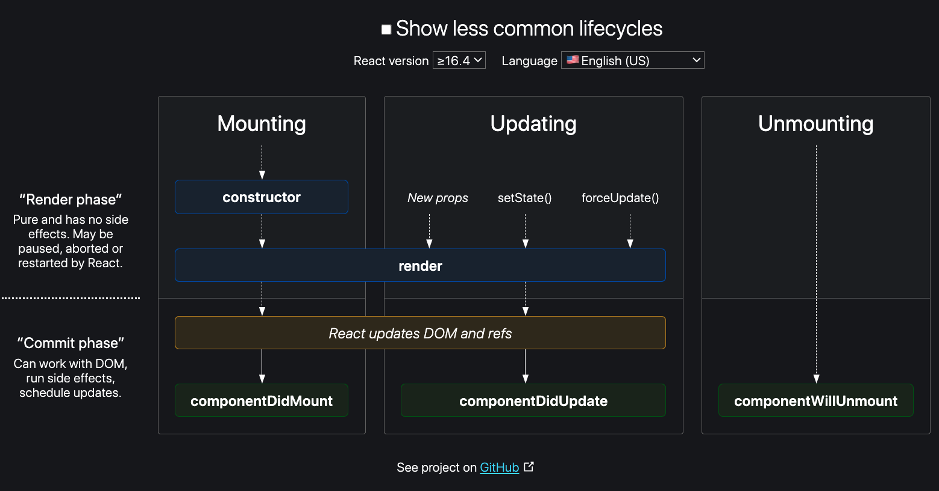939x491 pixels.
Task: Open the Language dropdown
Action: point(633,60)
